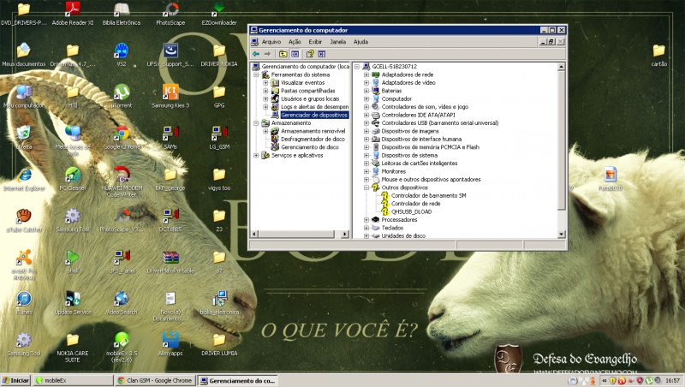
Task: Select the QHSUSB_DLOAD unknown device
Action: point(411,211)
